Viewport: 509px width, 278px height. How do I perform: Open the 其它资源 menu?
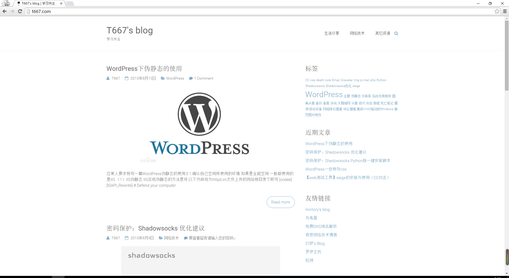tap(383, 33)
